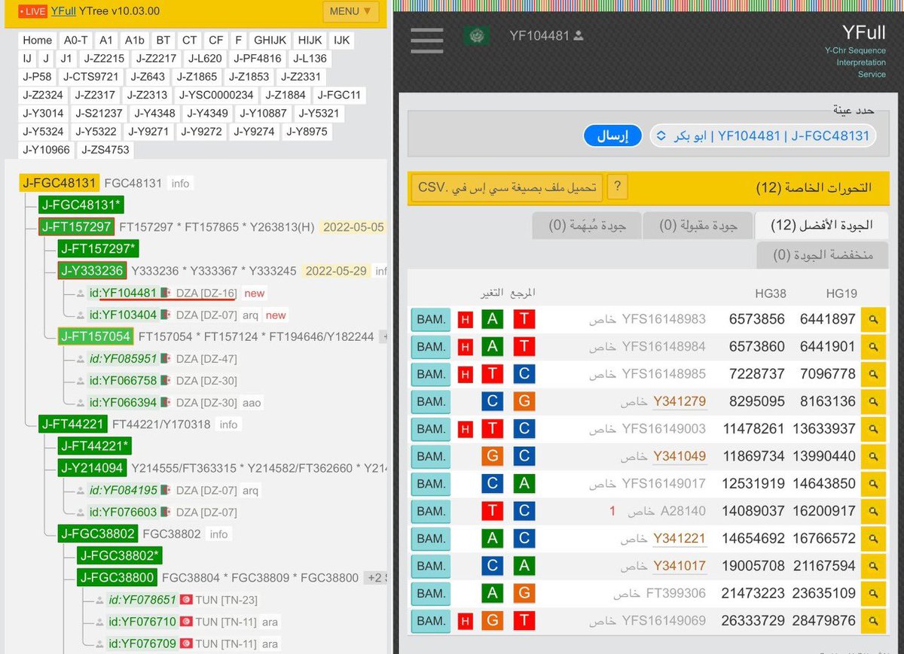Click the magnifier icon for row 13633937
Viewport: 904px width, 654px height.
tap(873, 429)
